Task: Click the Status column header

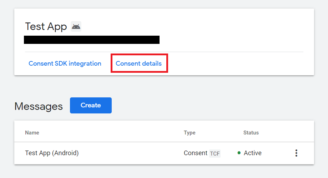Action: (x=251, y=133)
